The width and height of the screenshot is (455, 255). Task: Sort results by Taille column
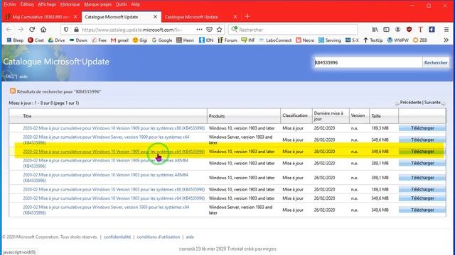tap(376, 116)
